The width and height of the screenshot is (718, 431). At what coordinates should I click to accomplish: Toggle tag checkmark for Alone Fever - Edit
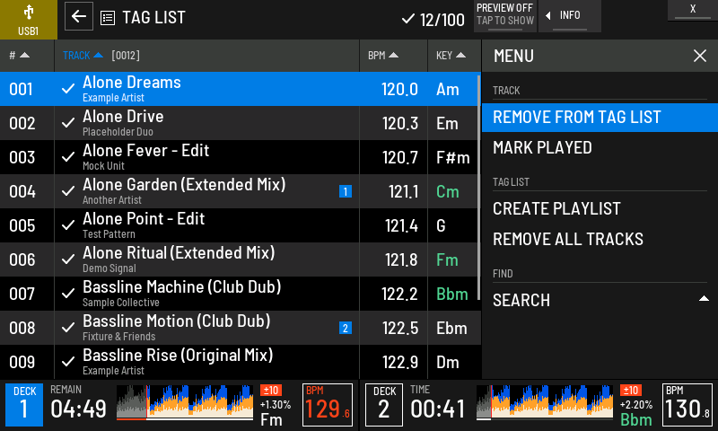coord(68,157)
